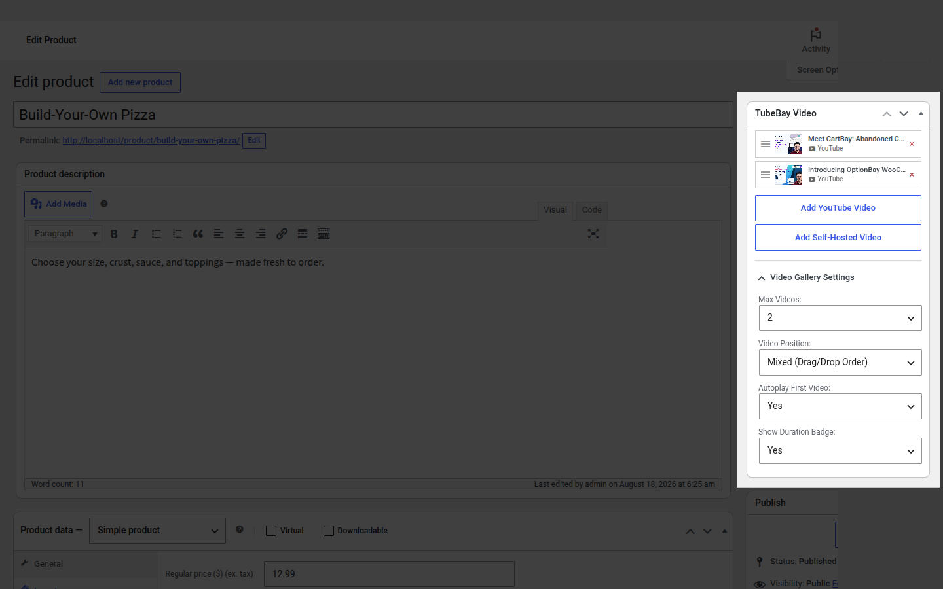Screen dimensions: 943x589
Task: Insert a bulleted list
Action: coord(156,234)
